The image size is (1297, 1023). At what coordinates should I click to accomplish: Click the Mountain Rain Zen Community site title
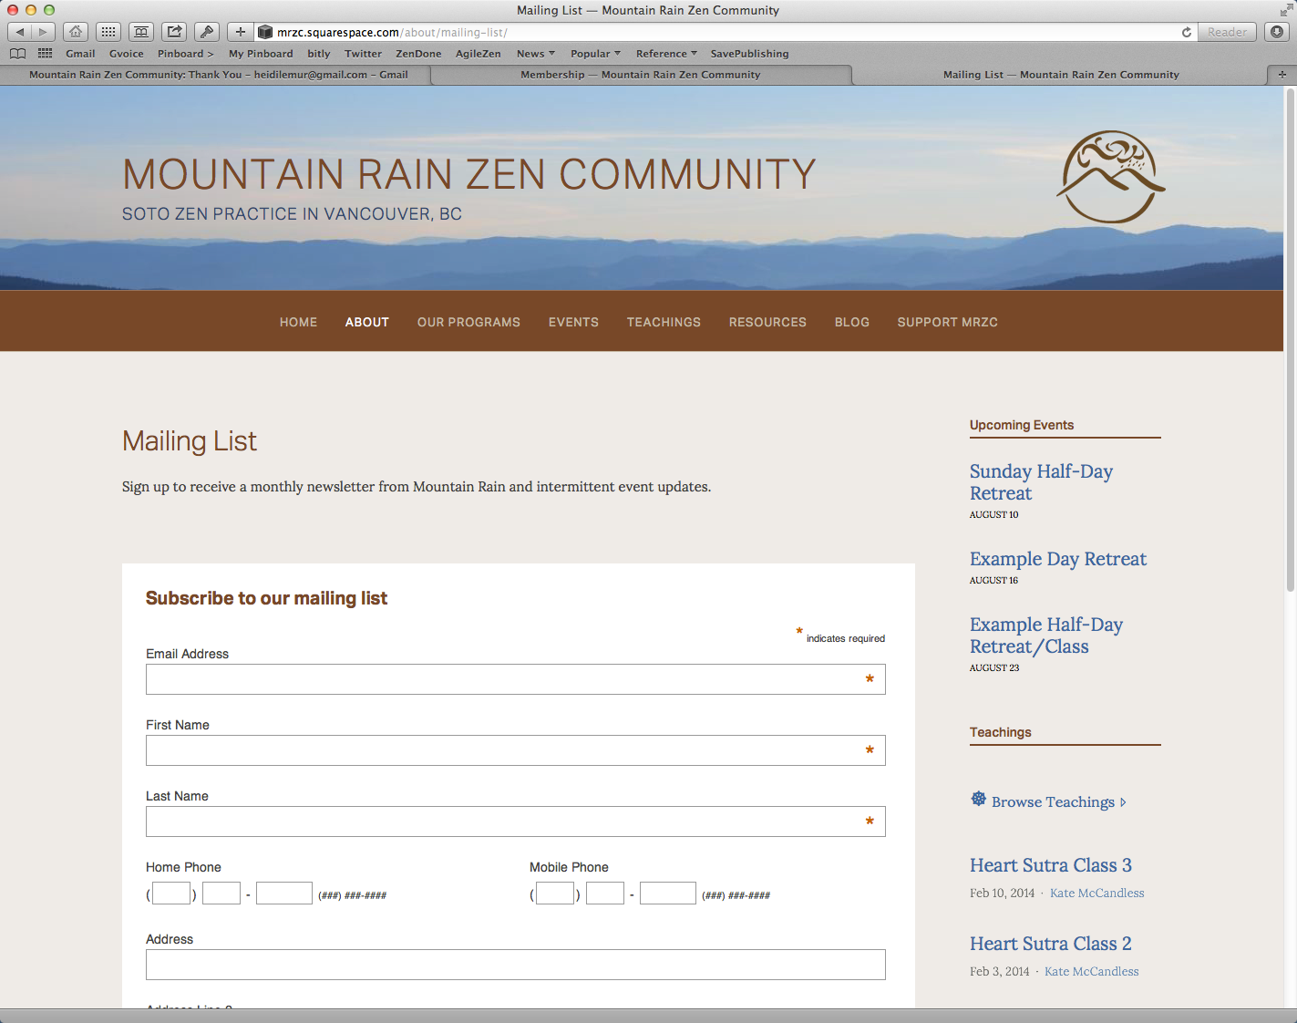pos(469,174)
